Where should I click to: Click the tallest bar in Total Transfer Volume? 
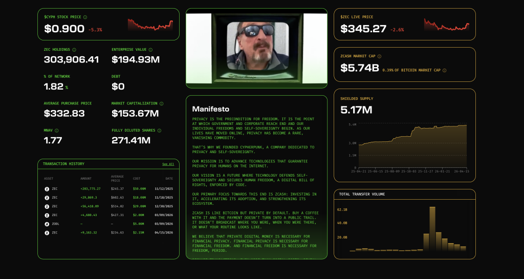[432, 229]
